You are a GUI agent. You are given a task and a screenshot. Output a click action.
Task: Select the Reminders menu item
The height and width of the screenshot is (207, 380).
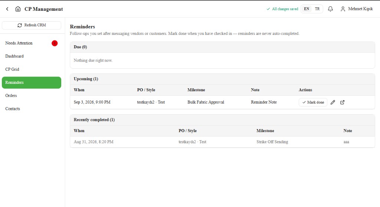[32, 83]
